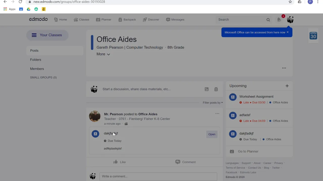Screen dimensions: 323x181
Task: Click the Comment button
Action: (x=185, y=162)
